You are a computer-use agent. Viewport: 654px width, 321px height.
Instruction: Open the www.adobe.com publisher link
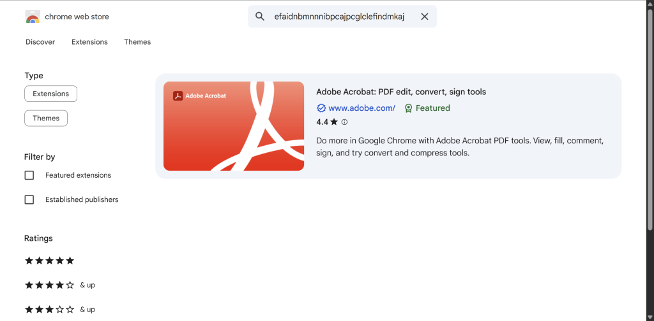[361, 108]
